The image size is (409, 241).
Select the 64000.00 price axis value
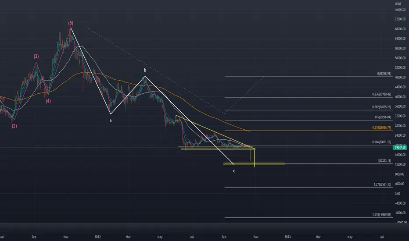coord(400,39)
